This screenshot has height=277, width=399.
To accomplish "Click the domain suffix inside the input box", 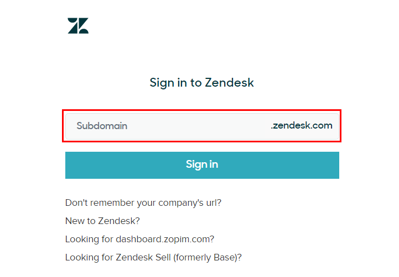I will 302,125.
